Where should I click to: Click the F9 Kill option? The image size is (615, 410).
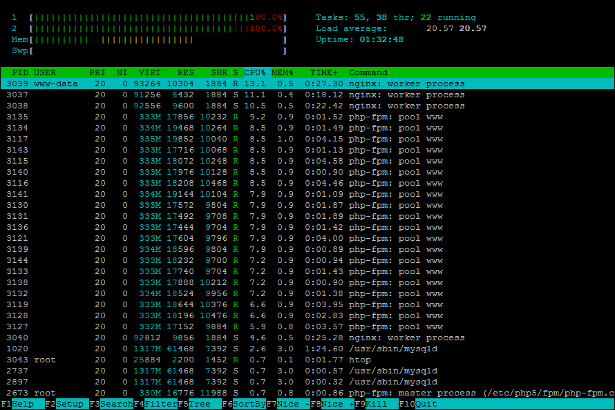click(377, 404)
